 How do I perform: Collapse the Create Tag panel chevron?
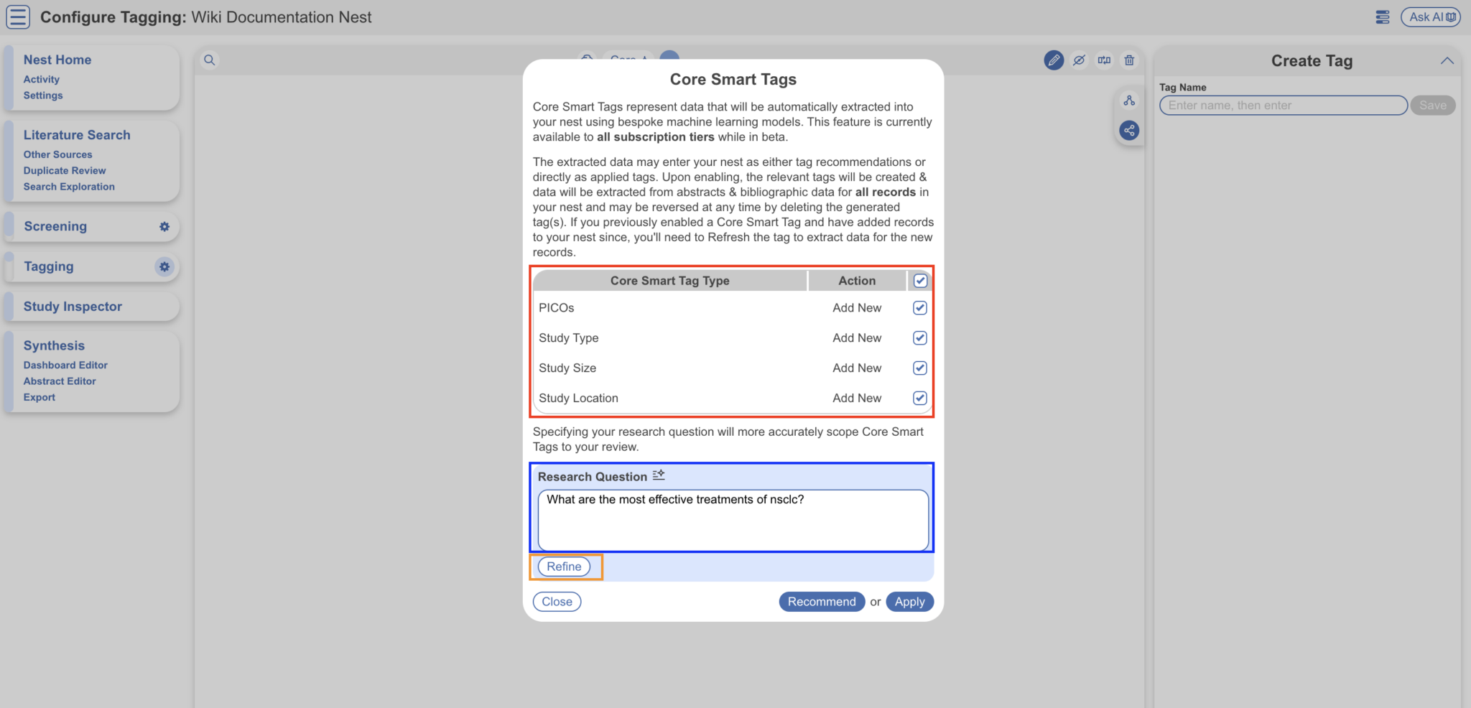pyautogui.click(x=1448, y=60)
